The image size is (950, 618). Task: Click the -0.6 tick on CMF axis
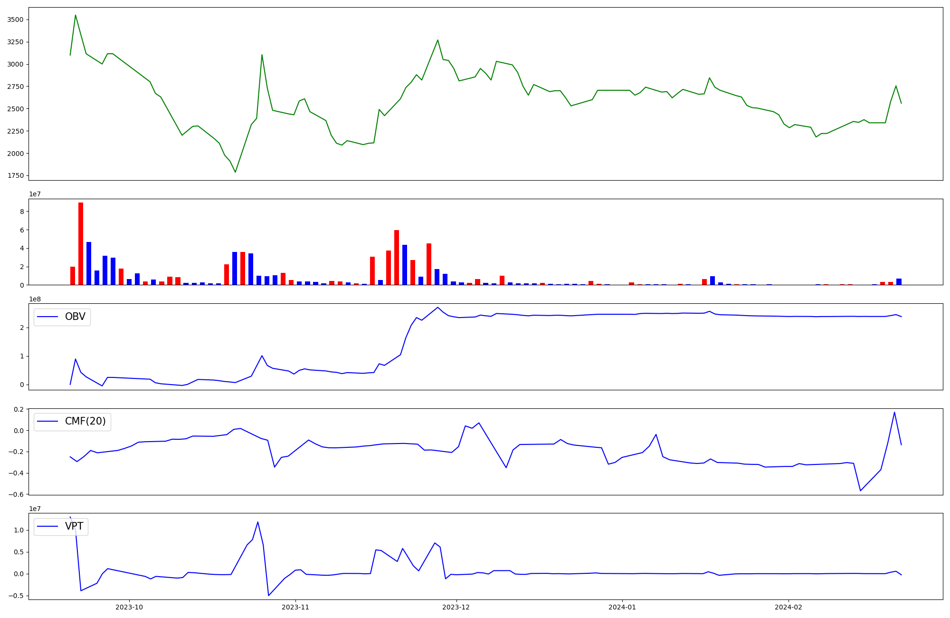[x=16, y=494]
